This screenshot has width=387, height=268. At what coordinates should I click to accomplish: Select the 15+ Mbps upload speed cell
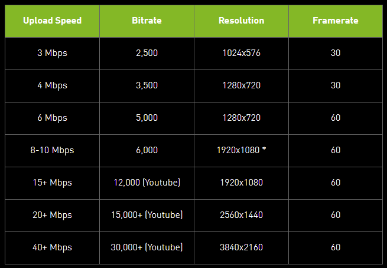(x=52, y=183)
